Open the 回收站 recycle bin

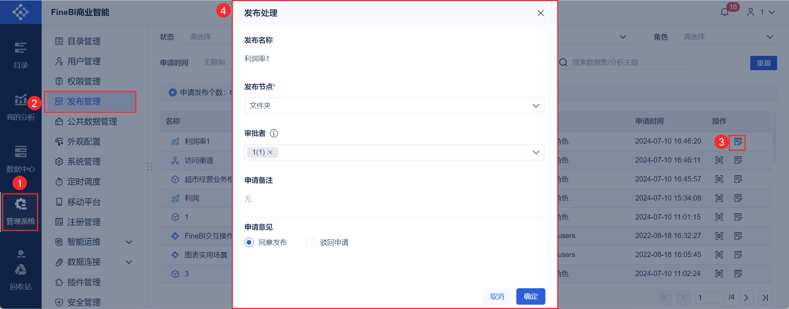pyautogui.click(x=20, y=270)
